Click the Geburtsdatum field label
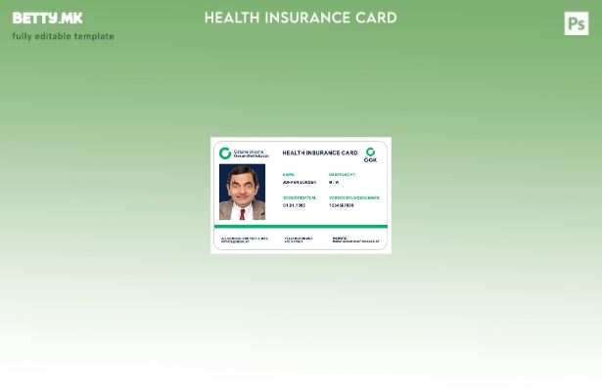This screenshot has height=391, width=602. pos(299,197)
